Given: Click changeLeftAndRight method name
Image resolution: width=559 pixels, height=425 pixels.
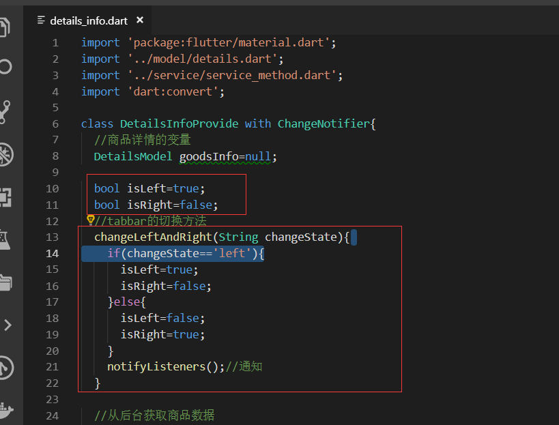Looking at the screenshot, I should tap(153, 237).
